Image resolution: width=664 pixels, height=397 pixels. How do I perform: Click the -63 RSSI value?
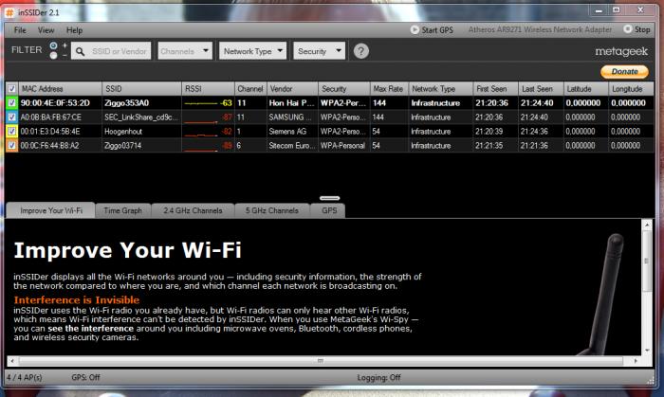(226, 102)
